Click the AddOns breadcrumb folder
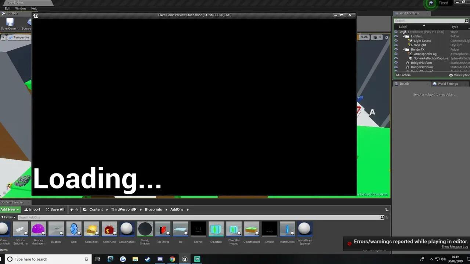 (x=177, y=210)
